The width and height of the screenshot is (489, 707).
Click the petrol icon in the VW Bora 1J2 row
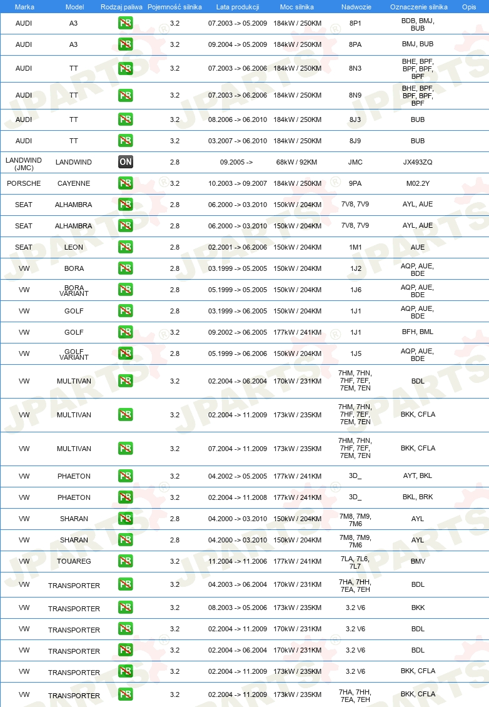coord(125,268)
